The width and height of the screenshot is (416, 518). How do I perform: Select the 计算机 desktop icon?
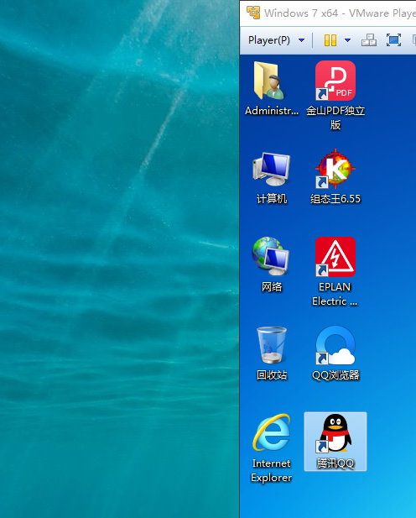coord(271,169)
